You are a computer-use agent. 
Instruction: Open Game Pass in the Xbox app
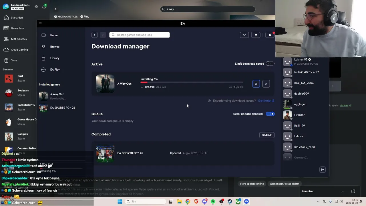coord(17,28)
